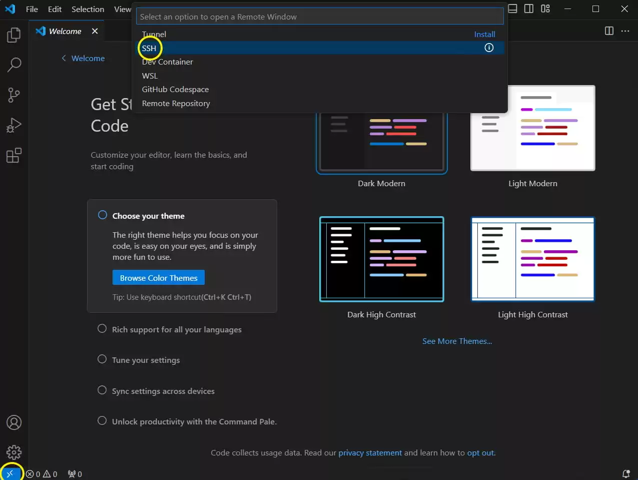Image resolution: width=638 pixels, height=480 pixels.
Task: Choose Dev Container from remote options
Action: pos(167,62)
